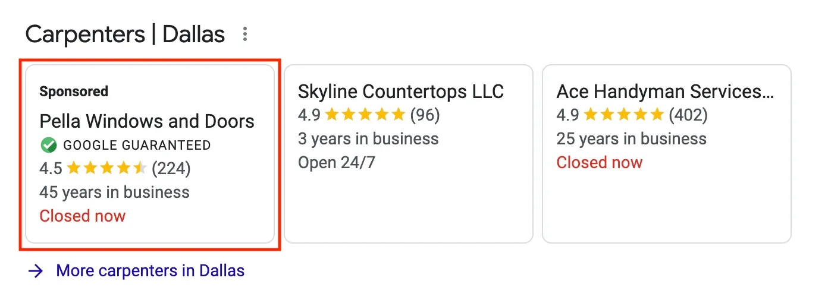828x303 pixels.
Task: Click Skyline Countertops' five-star rating
Action: click(365, 115)
